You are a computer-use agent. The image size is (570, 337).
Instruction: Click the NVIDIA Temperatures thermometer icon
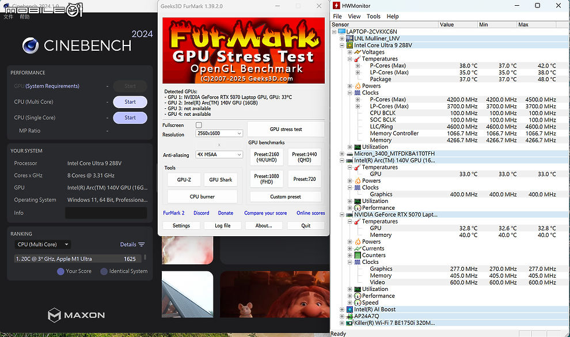click(358, 221)
